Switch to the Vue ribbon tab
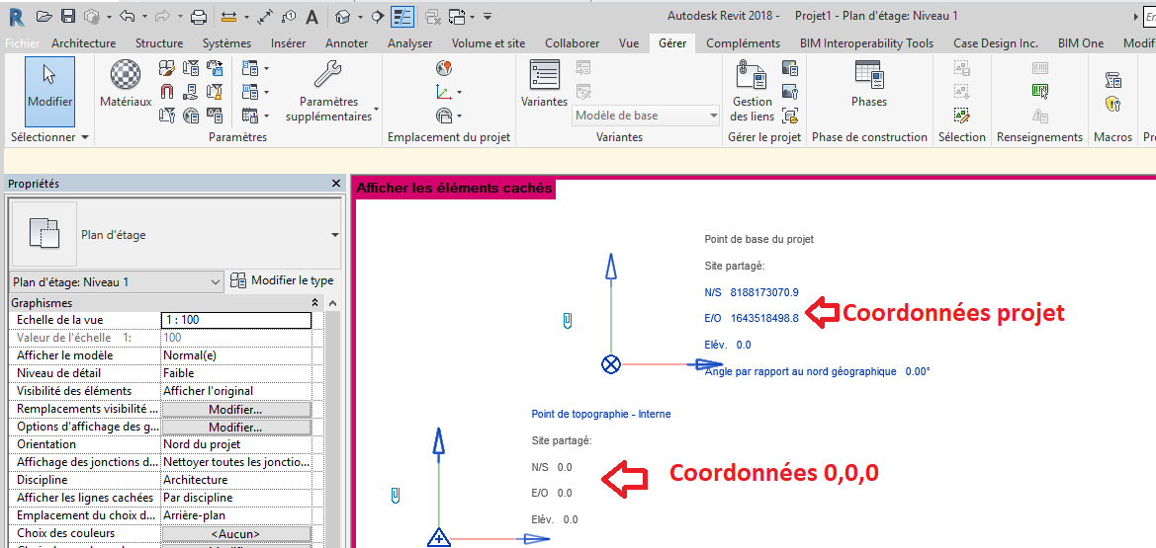 point(629,43)
